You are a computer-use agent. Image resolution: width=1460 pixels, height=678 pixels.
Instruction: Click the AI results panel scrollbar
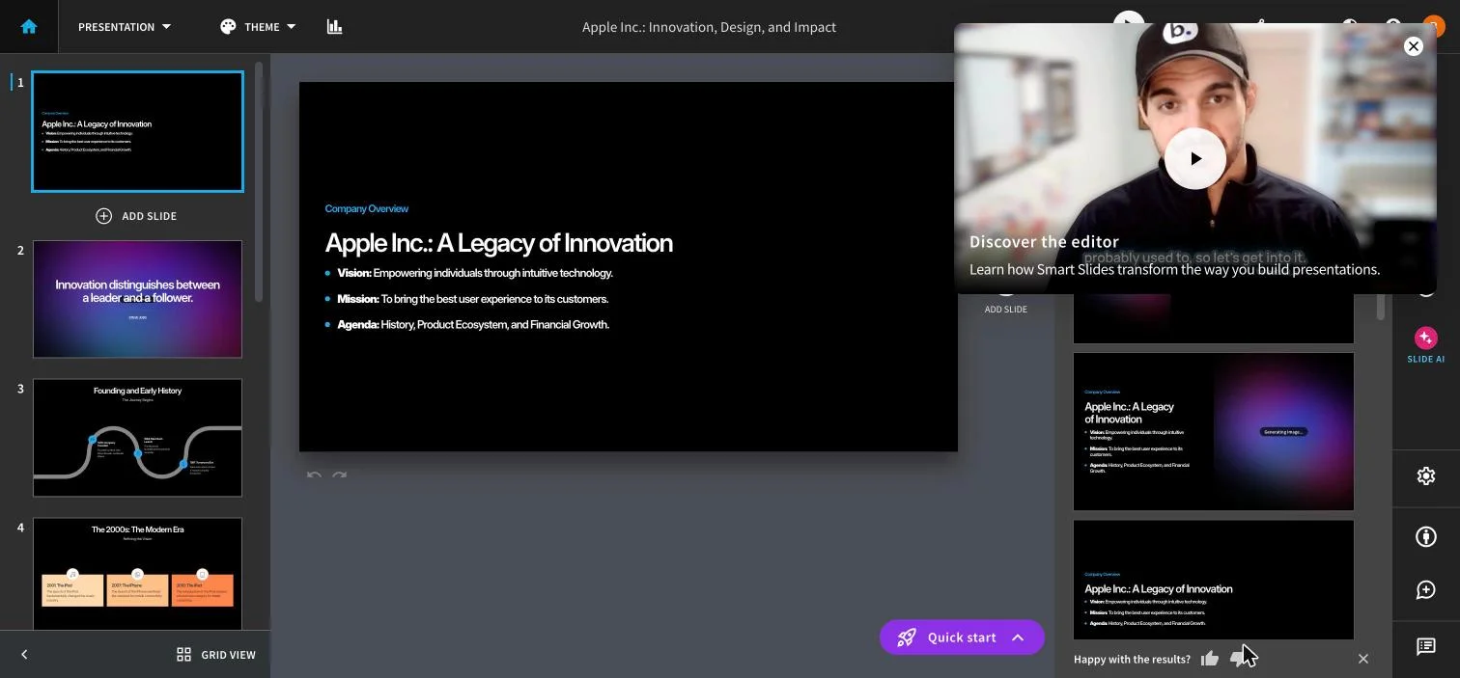[x=1381, y=309]
